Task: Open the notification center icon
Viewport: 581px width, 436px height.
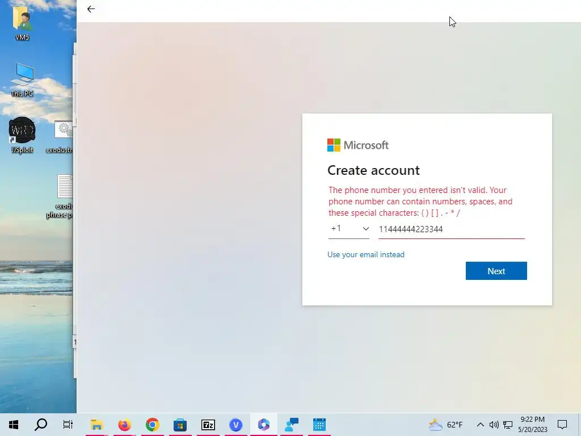Action: [562, 425]
